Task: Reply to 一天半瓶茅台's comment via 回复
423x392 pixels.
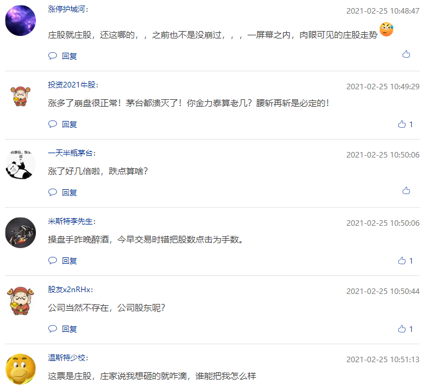Action: (x=69, y=192)
